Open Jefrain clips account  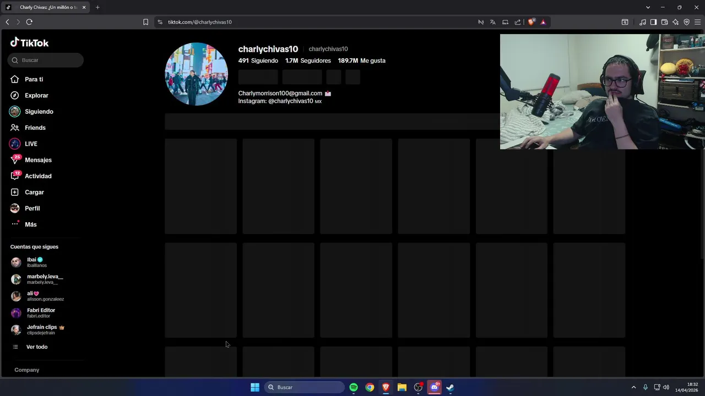point(44,329)
